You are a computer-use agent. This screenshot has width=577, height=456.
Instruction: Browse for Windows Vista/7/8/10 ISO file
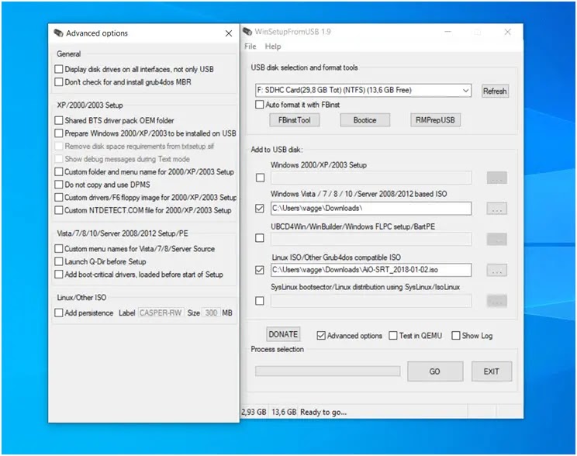click(x=497, y=209)
